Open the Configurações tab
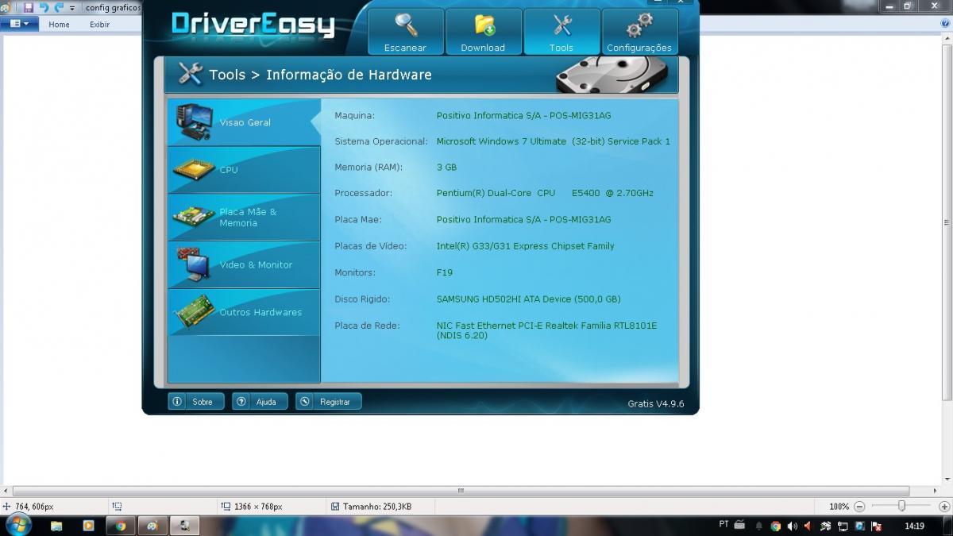Viewport: 953px width, 536px height. point(639,32)
